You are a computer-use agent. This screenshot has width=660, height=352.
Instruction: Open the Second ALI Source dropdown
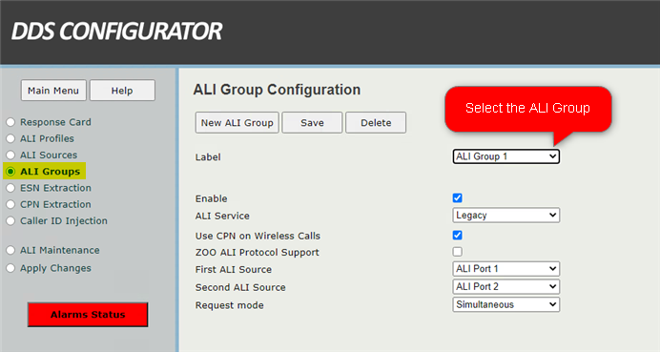[x=505, y=286]
